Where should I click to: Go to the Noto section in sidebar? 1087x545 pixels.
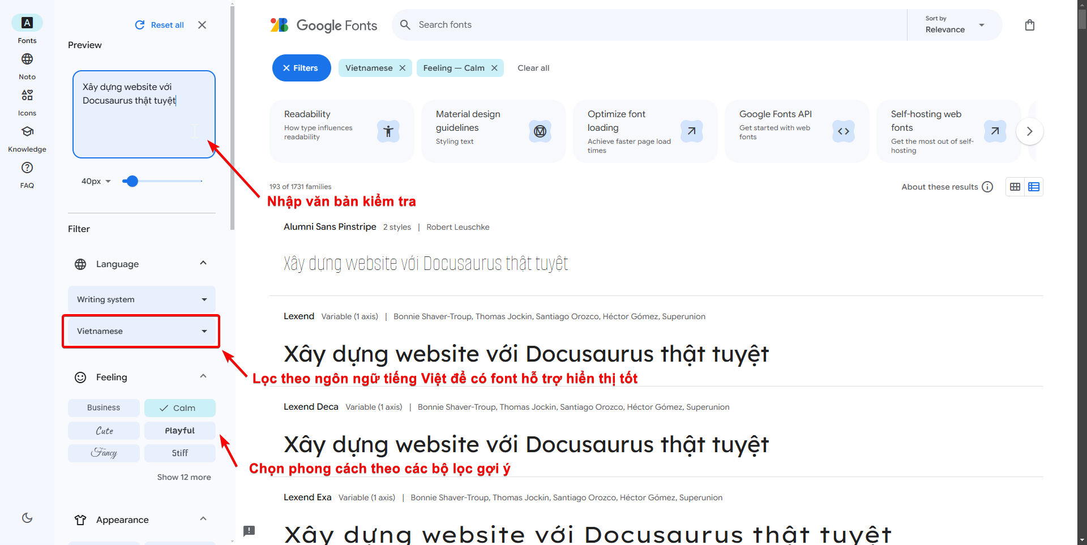(x=27, y=64)
